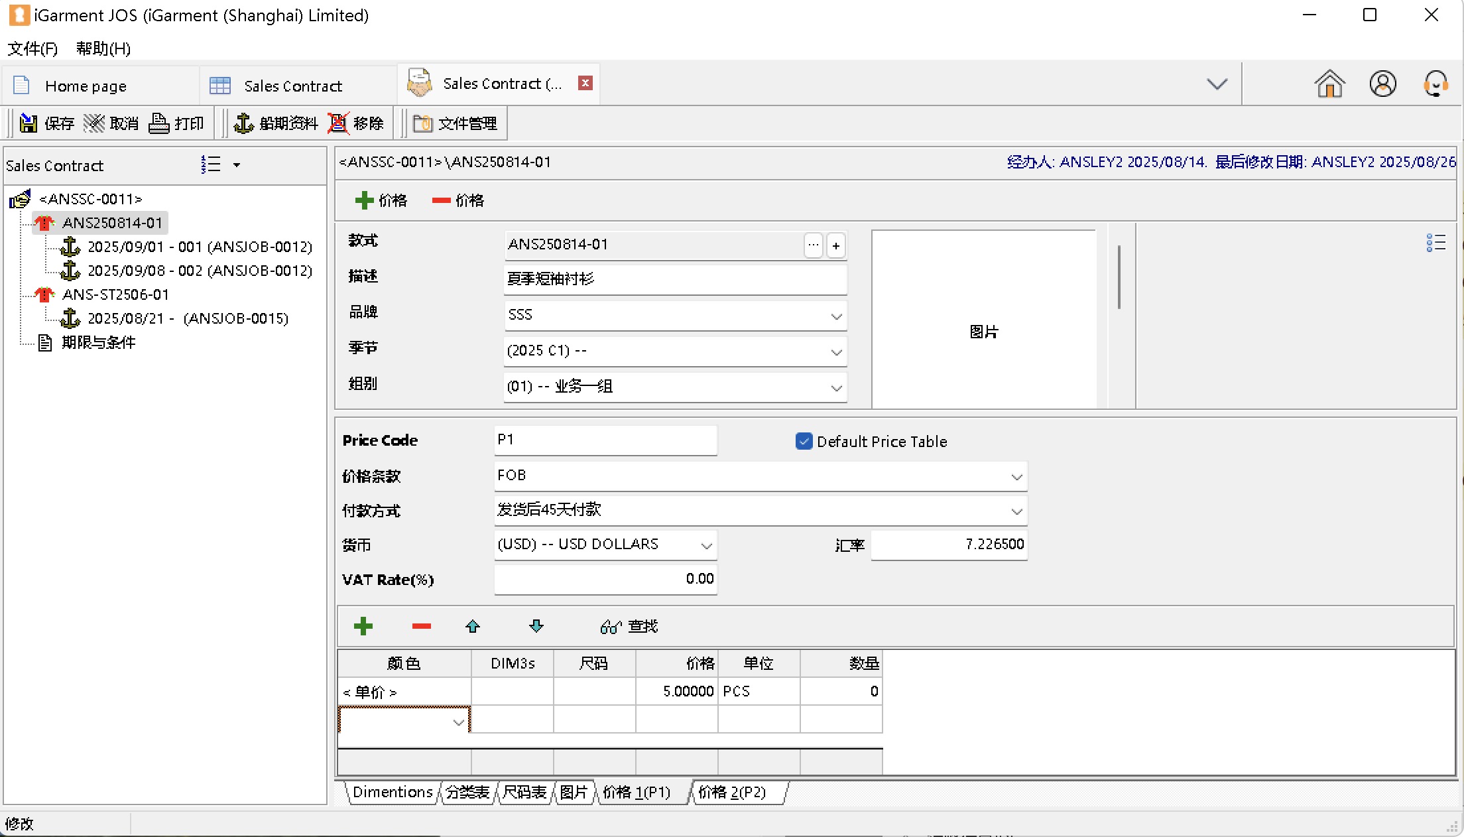Switch to the 价格 2(P2) tab
This screenshot has height=837, width=1464.
tap(732, 792)
